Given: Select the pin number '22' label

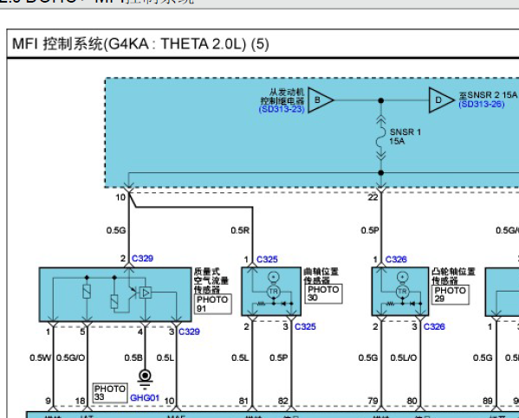Looking at the screenshot, I should (373, 197).
